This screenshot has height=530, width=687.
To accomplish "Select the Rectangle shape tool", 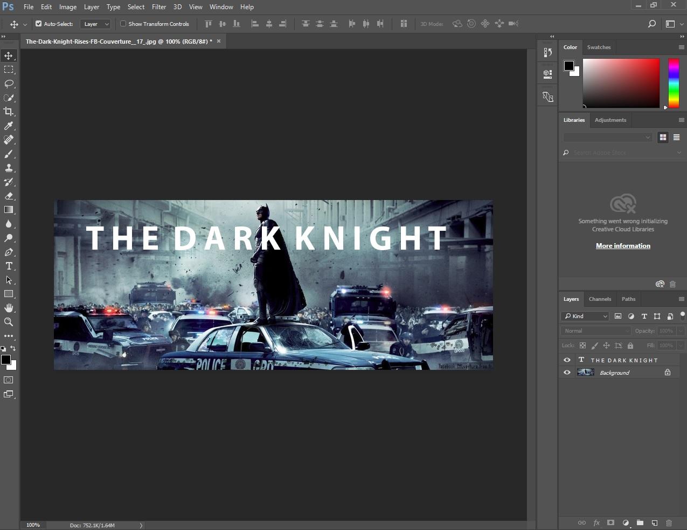I will [9, 294].
